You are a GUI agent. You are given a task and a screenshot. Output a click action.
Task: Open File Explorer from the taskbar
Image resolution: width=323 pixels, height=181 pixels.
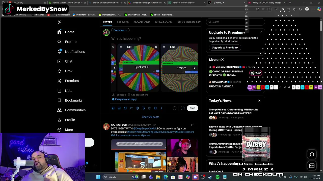tap(158, 177)
